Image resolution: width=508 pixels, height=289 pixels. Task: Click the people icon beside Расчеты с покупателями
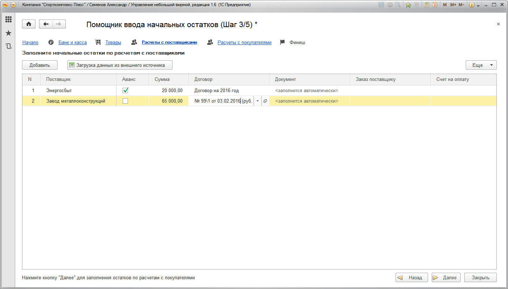210,42
